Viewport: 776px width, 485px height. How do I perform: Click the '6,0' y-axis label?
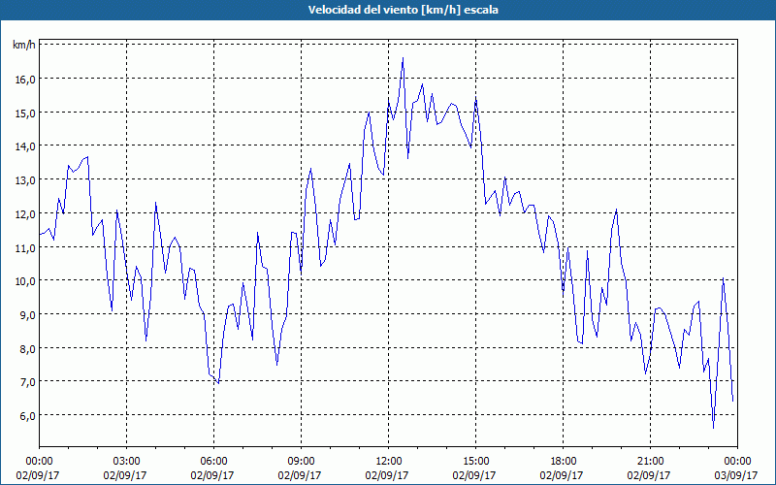click(x=27, y=416)
